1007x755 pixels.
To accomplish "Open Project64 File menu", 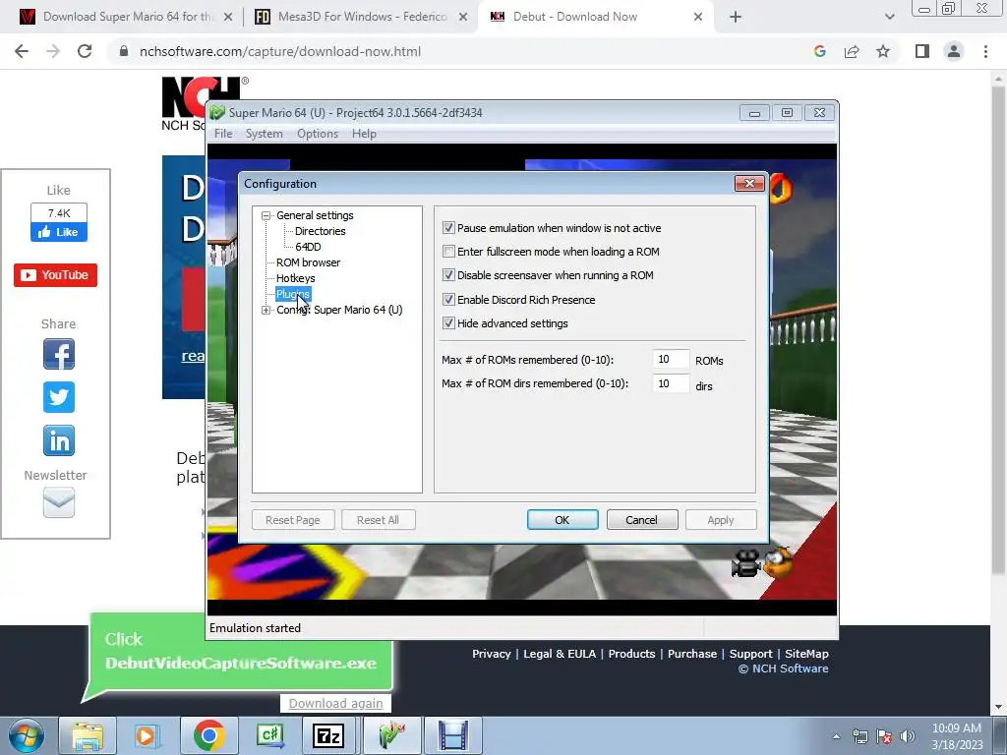I will pos(223,134).
